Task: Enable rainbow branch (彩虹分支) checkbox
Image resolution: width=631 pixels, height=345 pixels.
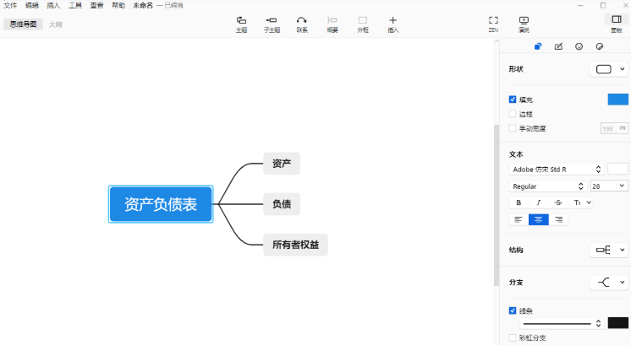Action: 513,337
